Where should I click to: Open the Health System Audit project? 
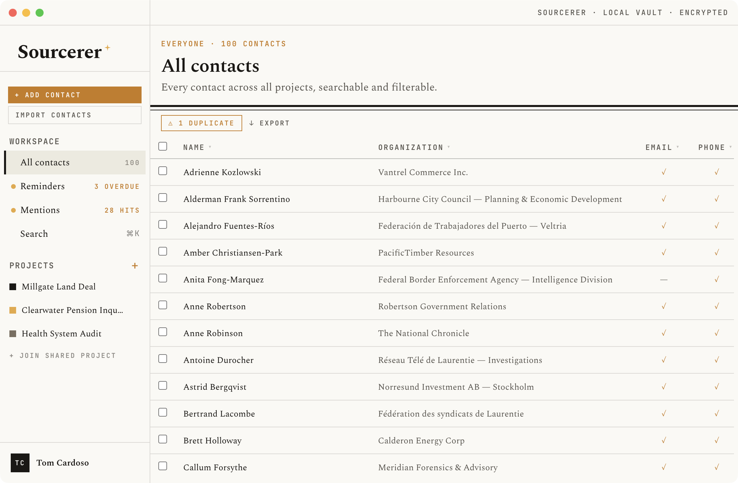(x=62, y=334)
